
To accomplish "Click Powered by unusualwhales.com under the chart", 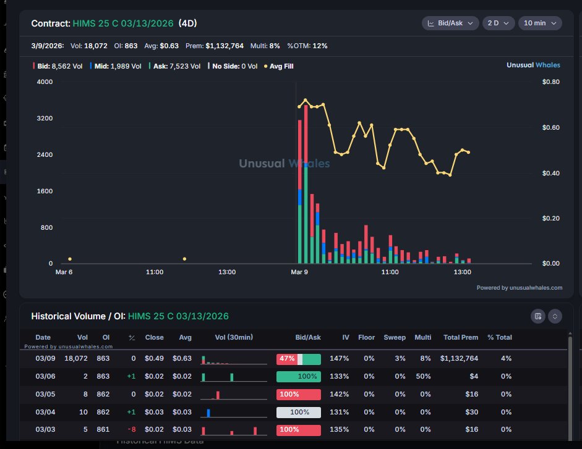I will (x=520, y=288).
